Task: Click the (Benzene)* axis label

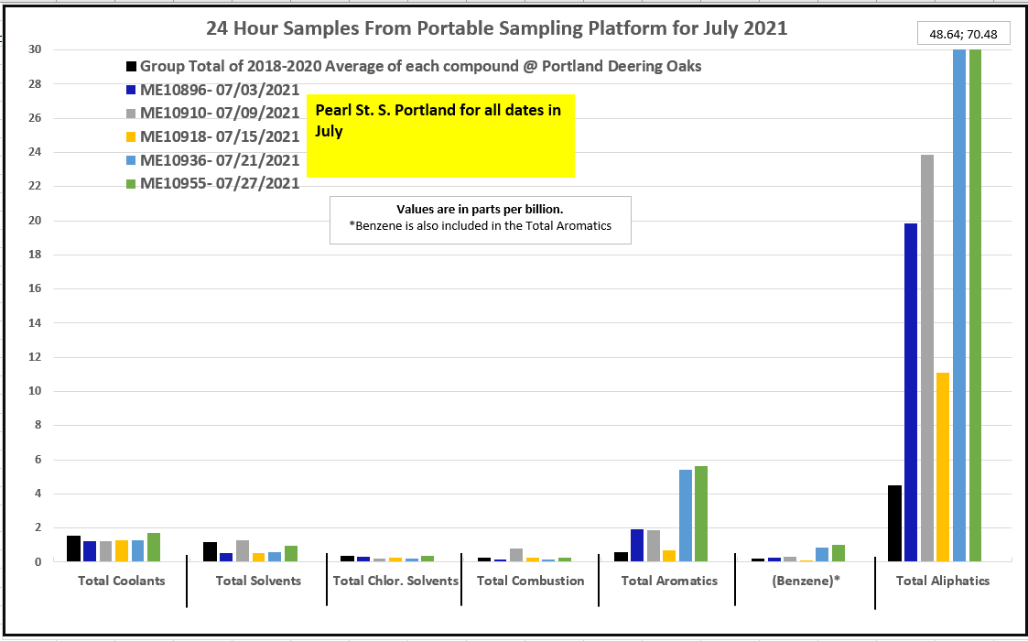Action: (805, 581)
